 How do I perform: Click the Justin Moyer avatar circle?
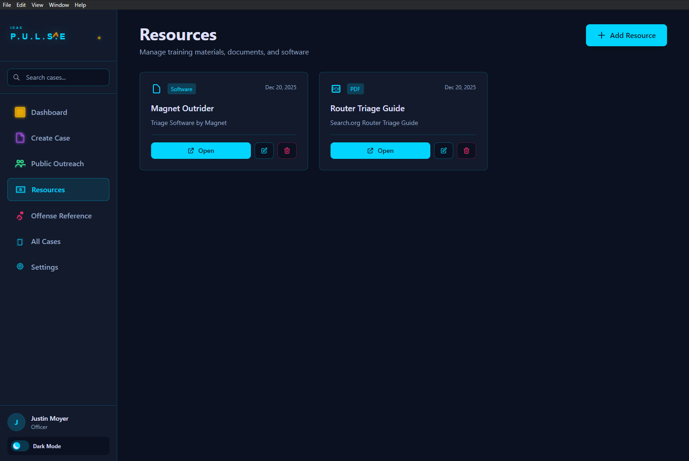coord(16,422)
